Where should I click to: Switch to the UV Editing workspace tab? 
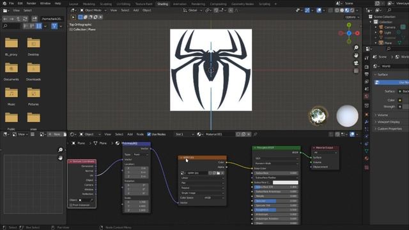[123, 4]
